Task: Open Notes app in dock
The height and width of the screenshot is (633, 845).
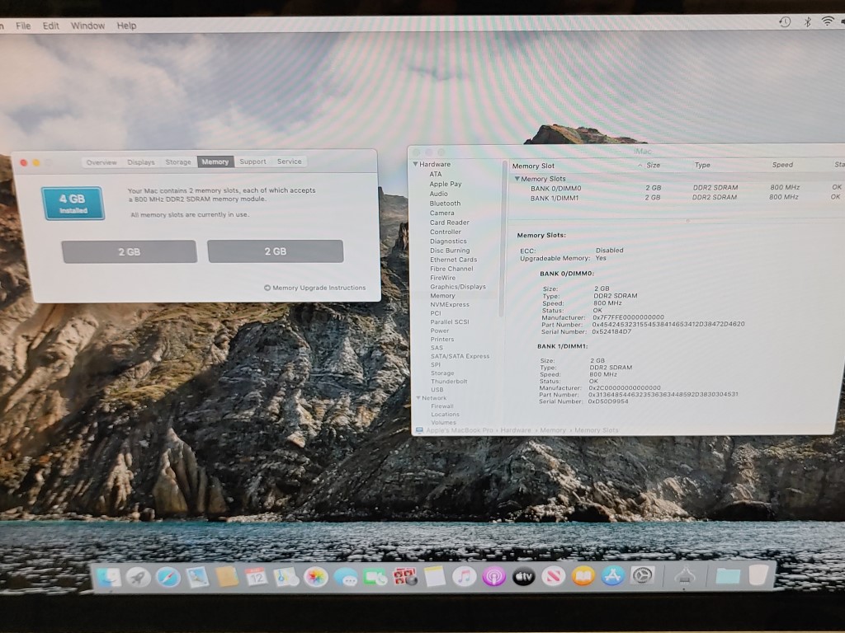Action: click(x=435, y=576)
